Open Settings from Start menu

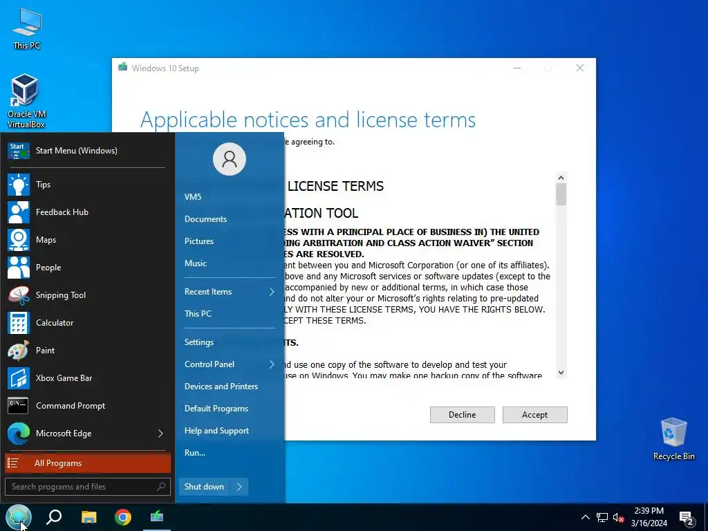(198, 342)
